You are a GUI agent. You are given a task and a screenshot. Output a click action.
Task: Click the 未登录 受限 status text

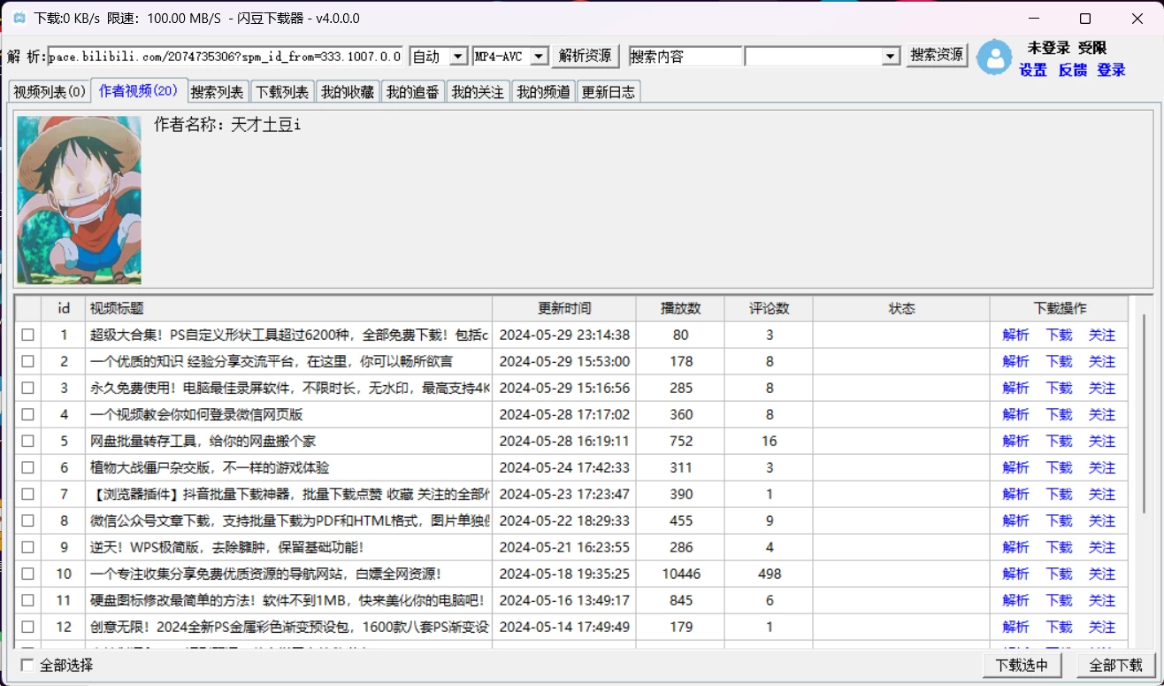pyautogui.click(x=1067, y=48)
